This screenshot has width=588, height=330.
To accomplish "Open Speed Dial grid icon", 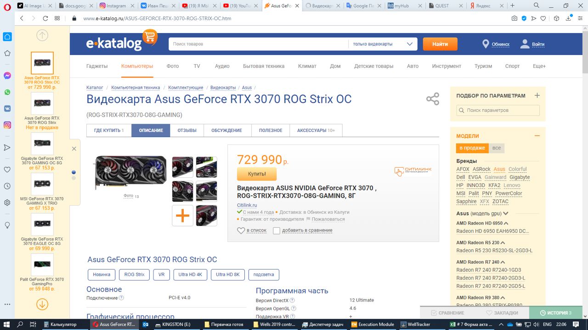I will [x=57, y=18].
